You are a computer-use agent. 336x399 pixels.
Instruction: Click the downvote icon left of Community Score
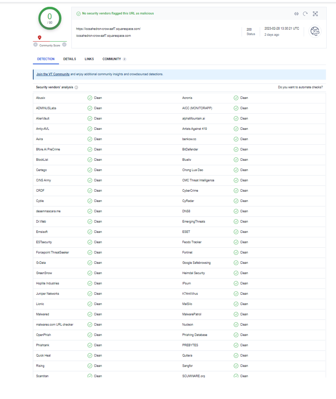click(x=35, y=44)
